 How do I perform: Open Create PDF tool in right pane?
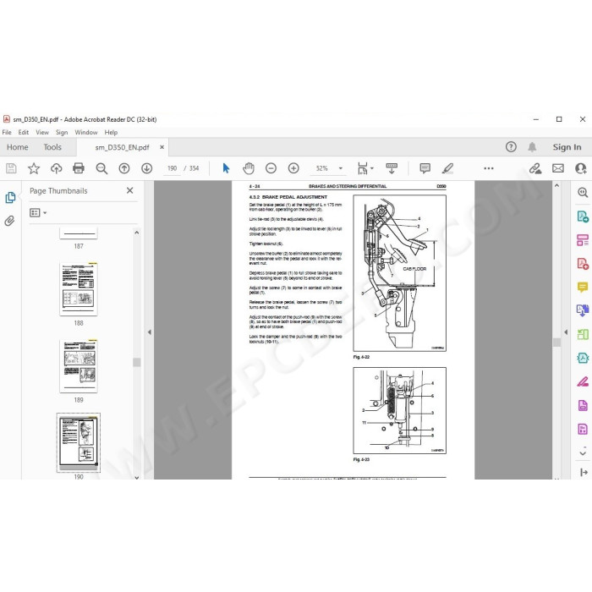coord(583,264)
